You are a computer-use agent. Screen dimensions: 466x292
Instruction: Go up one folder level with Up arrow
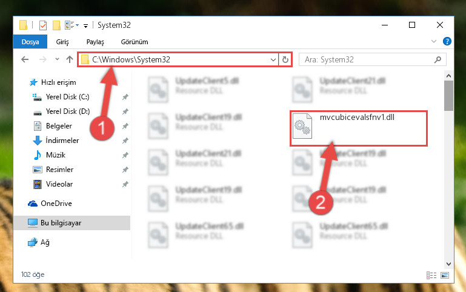pos(70,59)
